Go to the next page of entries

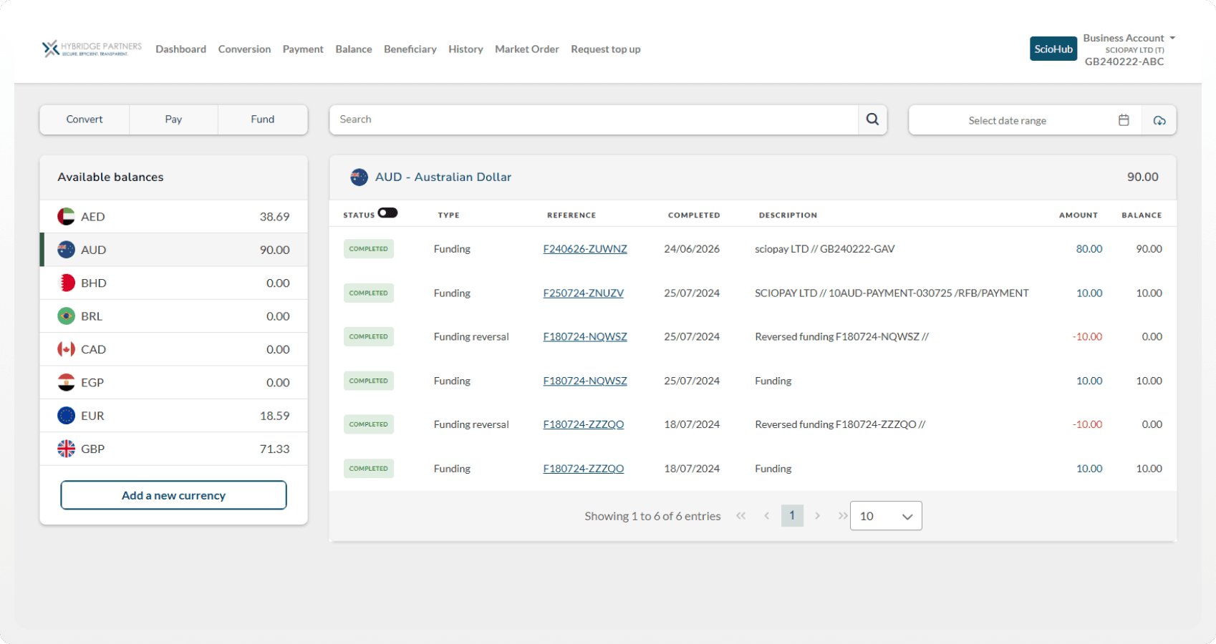pyautogui.click(x=817, y=516)
